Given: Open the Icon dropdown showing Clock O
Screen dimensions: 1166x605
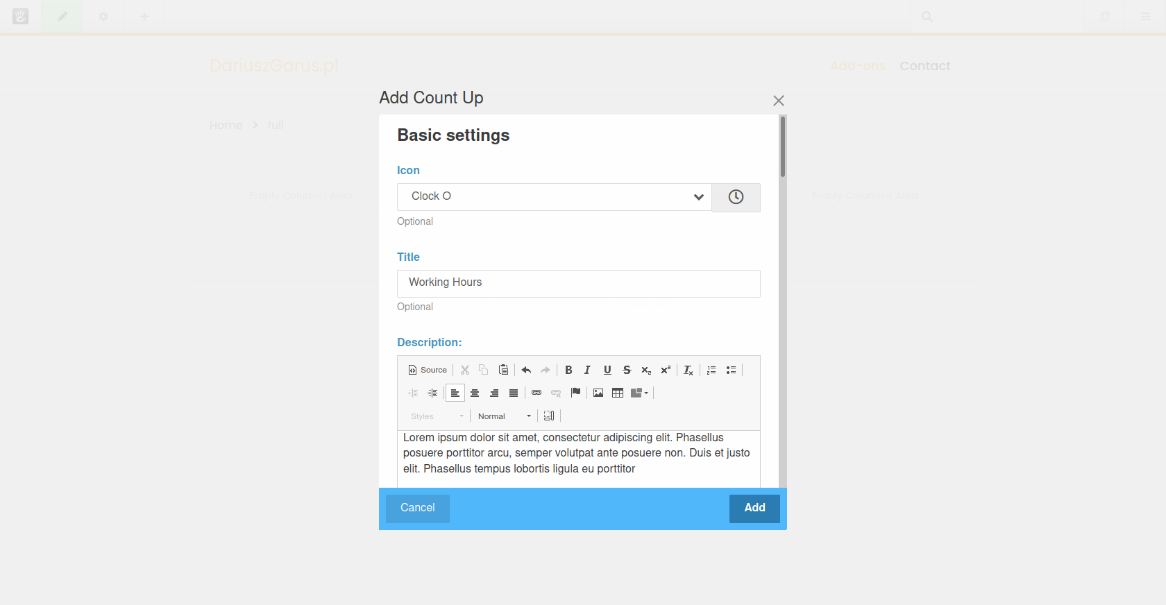Looking at the screenshot, I should (554, 197).
